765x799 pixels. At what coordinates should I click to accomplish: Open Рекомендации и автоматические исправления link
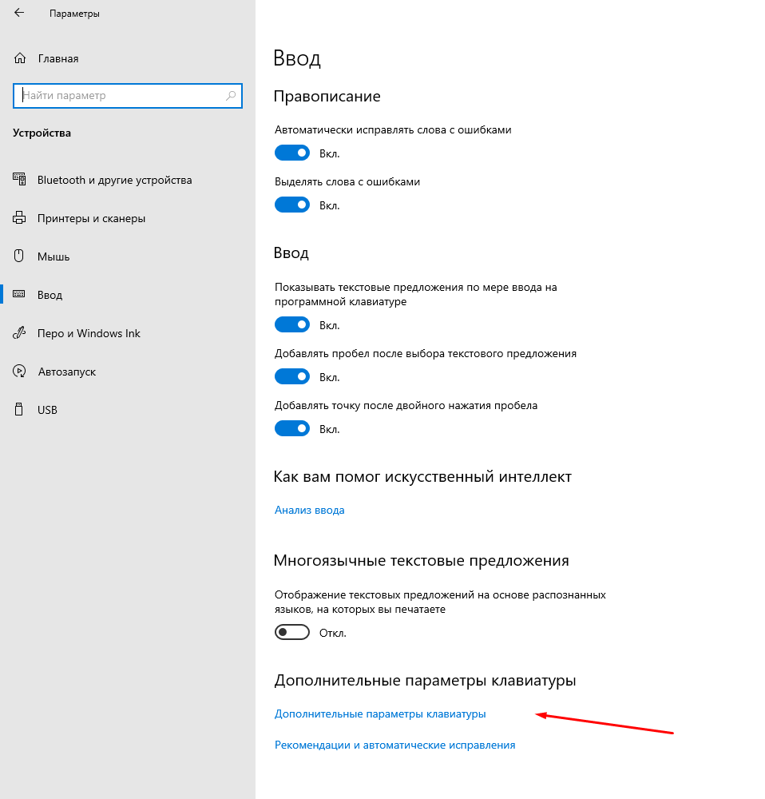[394, 745]
